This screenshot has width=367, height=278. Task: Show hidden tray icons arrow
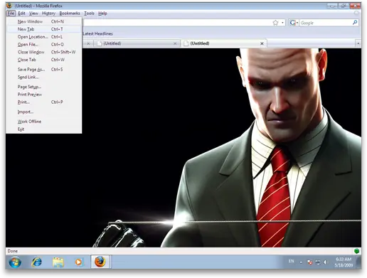point(301,262)
